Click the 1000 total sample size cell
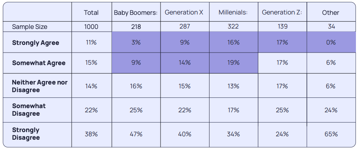This screenshot has width=359, height=150. coord(91,27)
